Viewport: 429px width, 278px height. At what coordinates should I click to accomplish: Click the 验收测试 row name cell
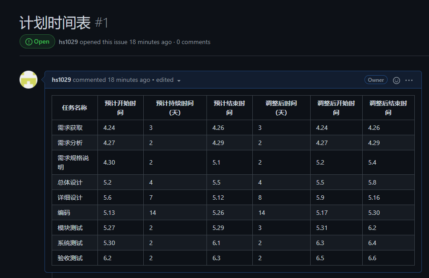[x=70, y=258]
